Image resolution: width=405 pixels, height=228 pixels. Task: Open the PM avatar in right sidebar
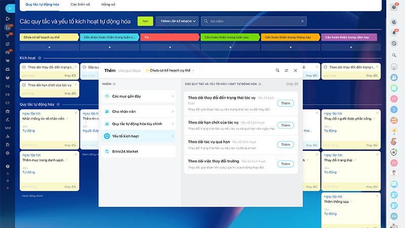point(394,216)
